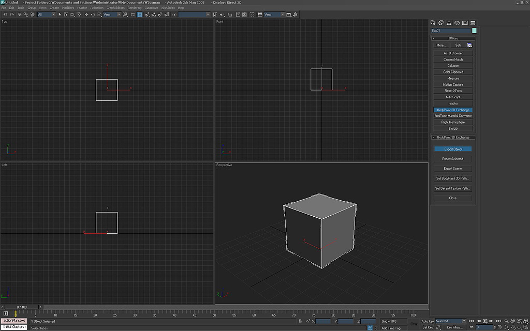The image size is (530, 331).
Task: Switch to the Modify command panel tab
Action: coord(441,23)
